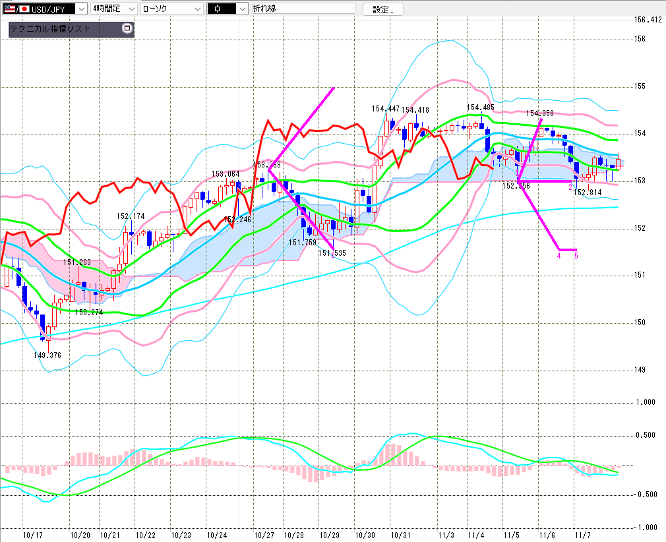
Task: Open the USD/JPY currency pair dropdown
Action: (x=81, y=9)
